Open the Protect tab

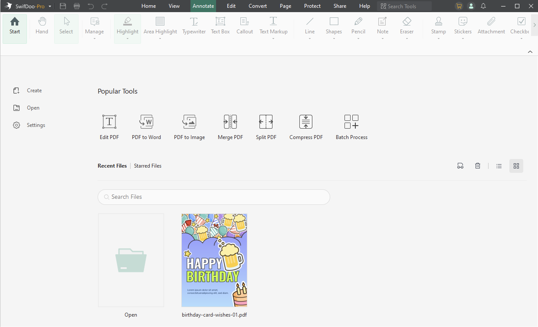(312, 6)
